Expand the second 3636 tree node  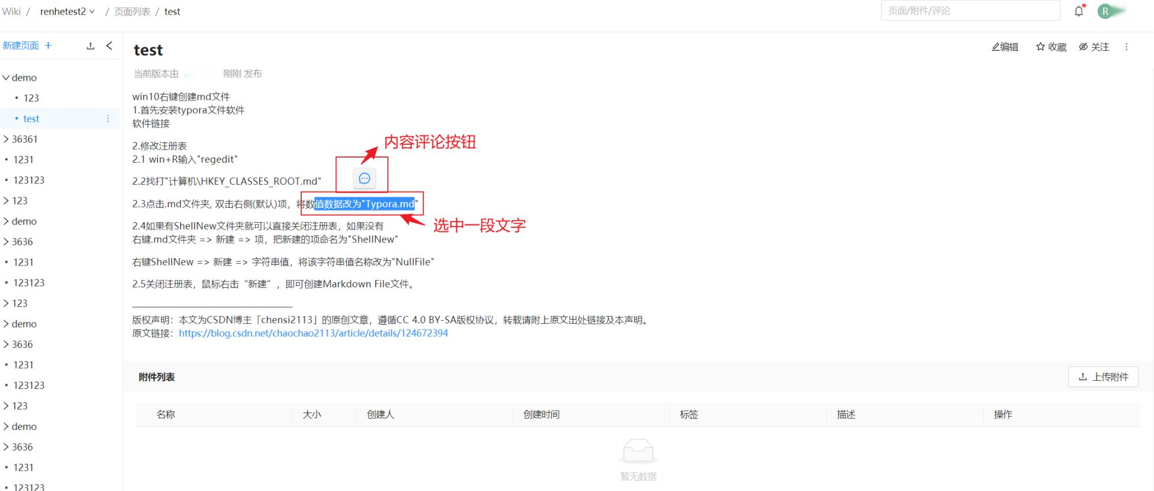pos(6,344)
